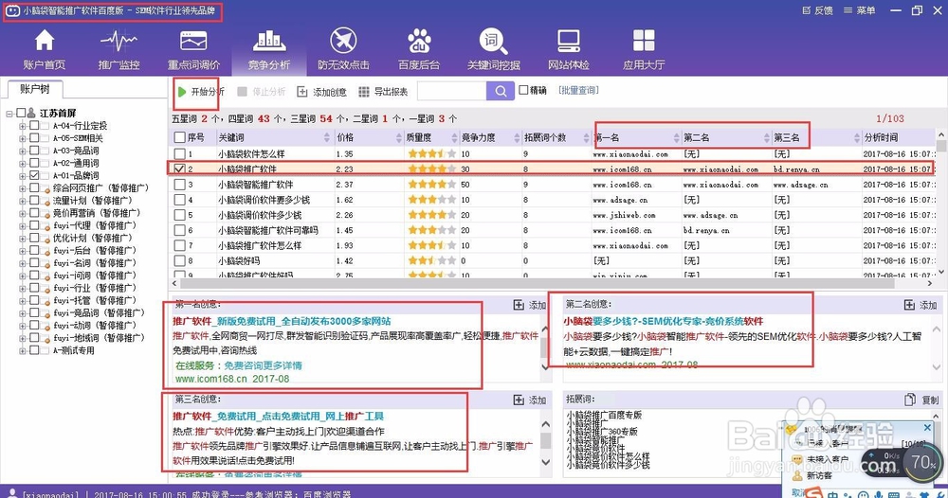Click the 分析时间 column header
Screen dimensions: 948x498
click(898, 137)
